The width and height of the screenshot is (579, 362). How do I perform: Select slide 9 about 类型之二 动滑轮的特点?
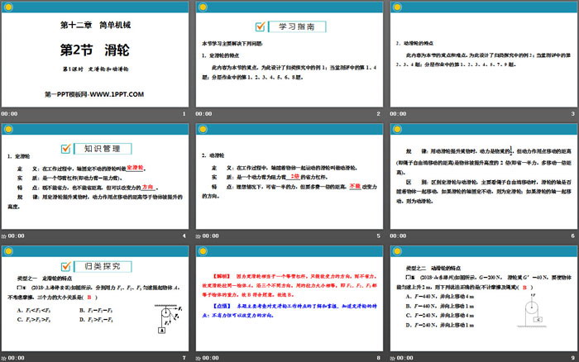484,298
